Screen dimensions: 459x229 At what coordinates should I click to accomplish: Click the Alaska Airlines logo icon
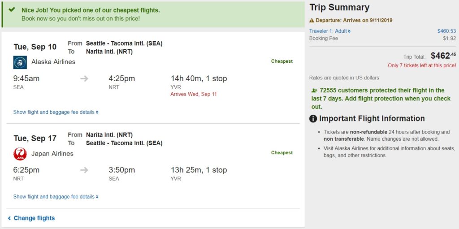coord(20,62)
